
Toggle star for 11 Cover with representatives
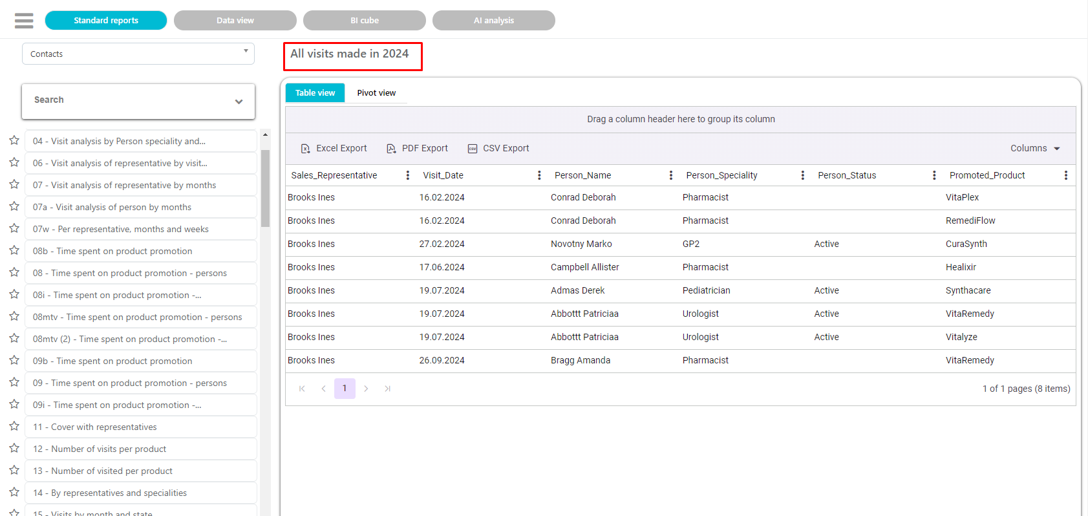[x=14, y=426]
